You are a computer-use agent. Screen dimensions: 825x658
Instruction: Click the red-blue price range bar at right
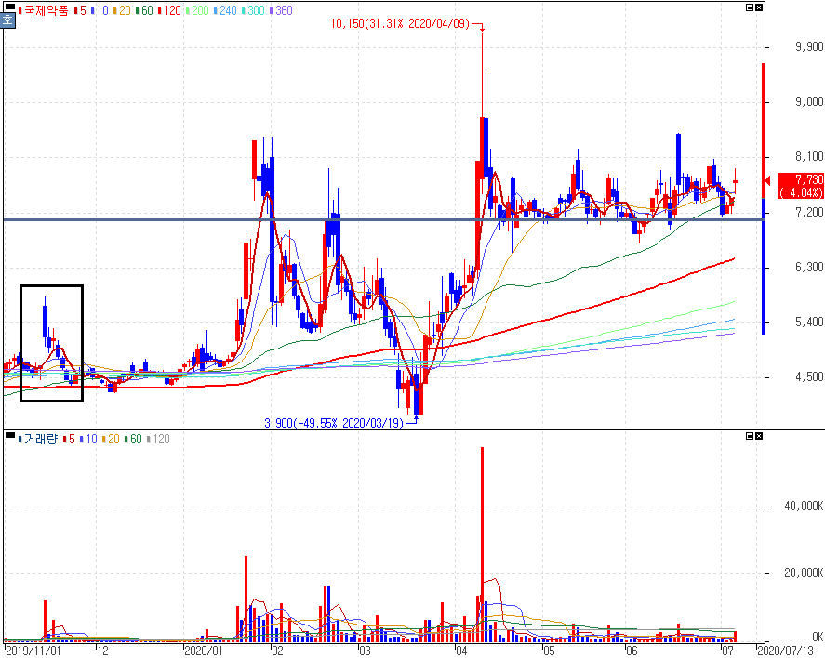(x=763, y=199)
